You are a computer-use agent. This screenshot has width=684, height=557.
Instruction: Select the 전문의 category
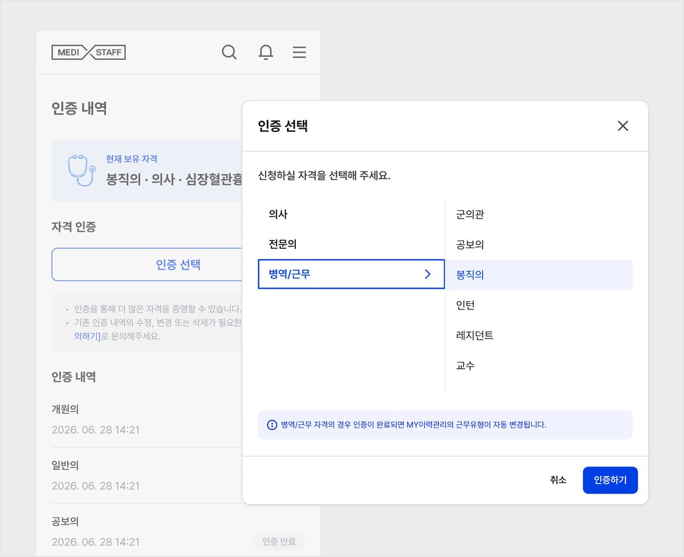click(283, 244)
